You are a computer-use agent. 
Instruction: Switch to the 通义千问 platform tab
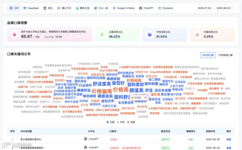click(x=64, y=8)
